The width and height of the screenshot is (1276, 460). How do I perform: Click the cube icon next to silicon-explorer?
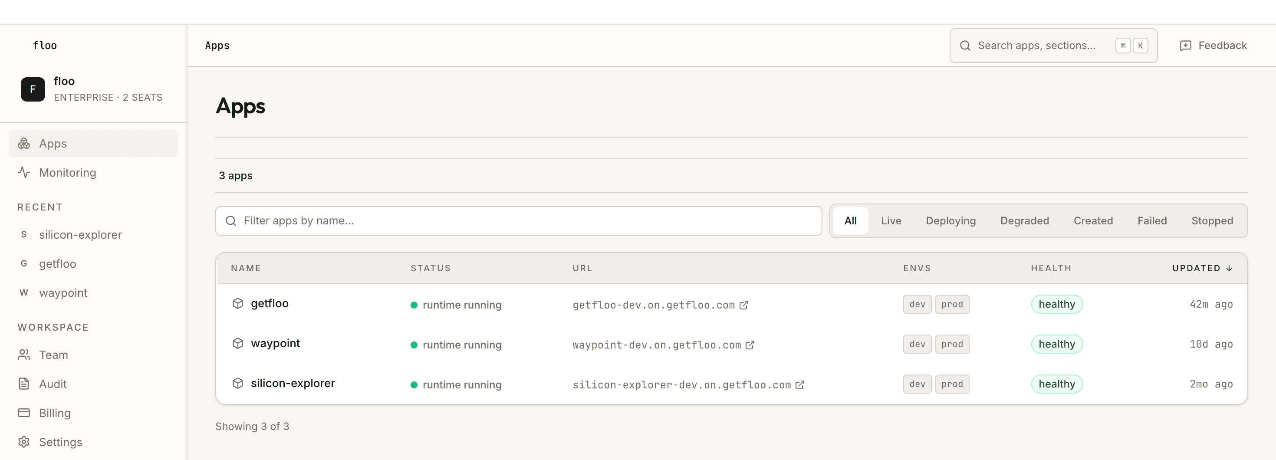(238, 383)
